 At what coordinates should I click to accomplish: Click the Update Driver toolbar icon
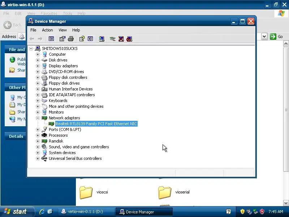click(x=112, y=39)
